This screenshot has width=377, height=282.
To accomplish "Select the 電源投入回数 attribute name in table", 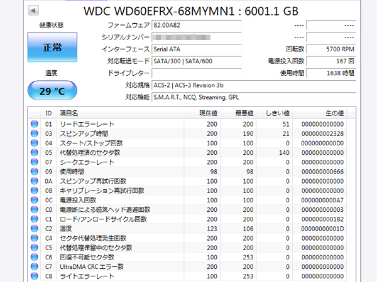I will (78, 200).
